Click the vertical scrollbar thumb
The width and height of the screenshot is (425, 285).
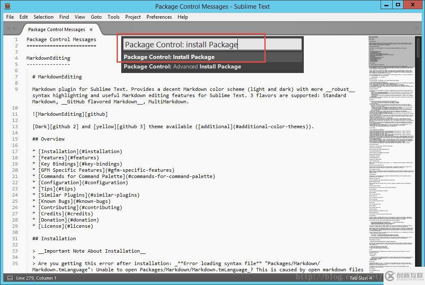(x=418, y=48)
